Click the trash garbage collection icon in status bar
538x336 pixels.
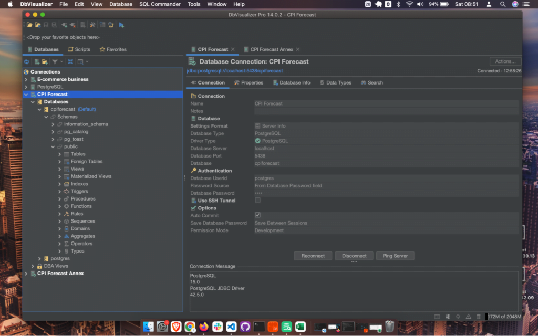pyautogui.click(x=479, y=317)
